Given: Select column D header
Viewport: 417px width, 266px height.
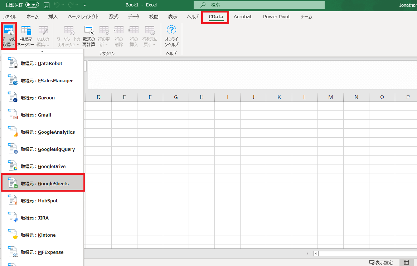Looking at the screenshot, I should click(98, 97).
